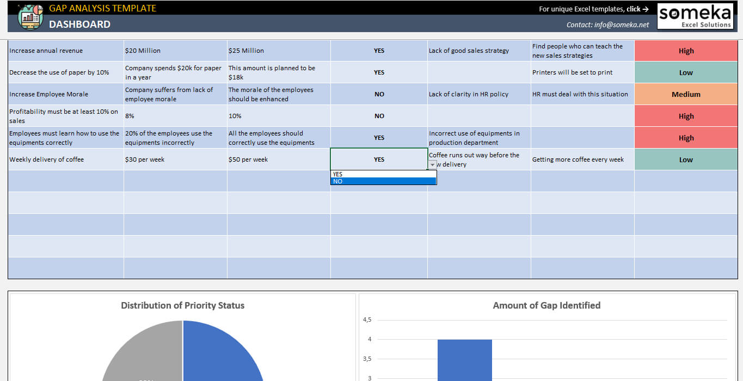
Task: Select the YES cell for Decrease the use of paper
Action: 379,72
